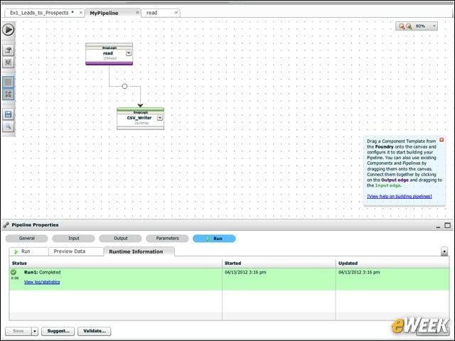Click the connector circle between read and CSV_Writer
The height and width of the screenshot is (341, 455).
(x=124, y=86)
